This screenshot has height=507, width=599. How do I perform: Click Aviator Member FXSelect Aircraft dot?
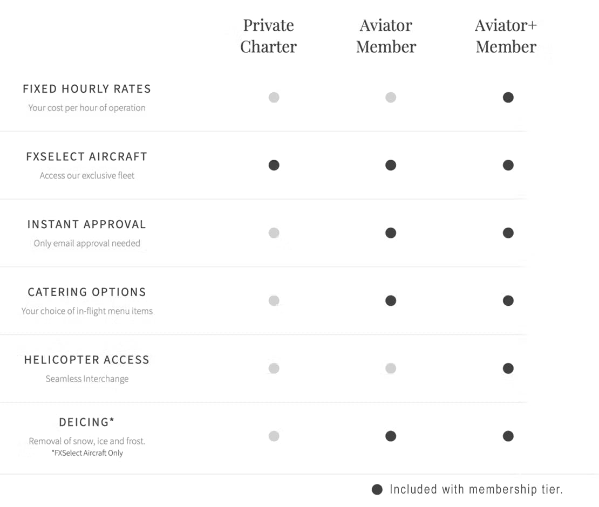[391, 165]
